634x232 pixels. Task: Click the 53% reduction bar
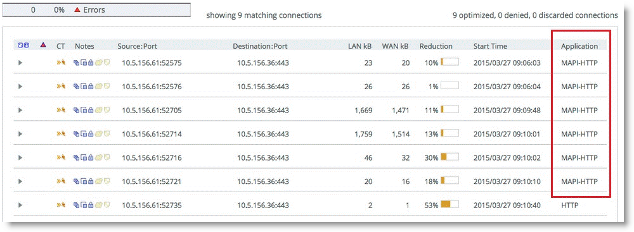tap(450, 205)
